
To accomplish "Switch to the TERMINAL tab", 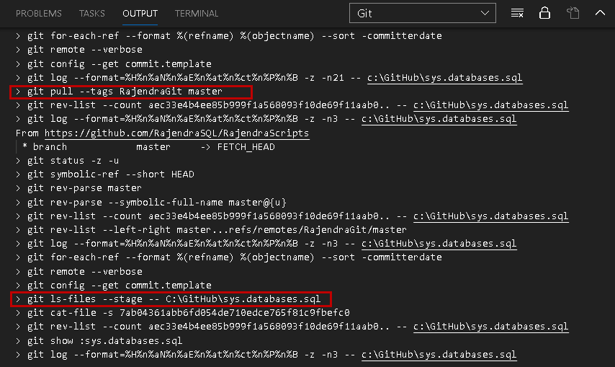I will point(197,14).
